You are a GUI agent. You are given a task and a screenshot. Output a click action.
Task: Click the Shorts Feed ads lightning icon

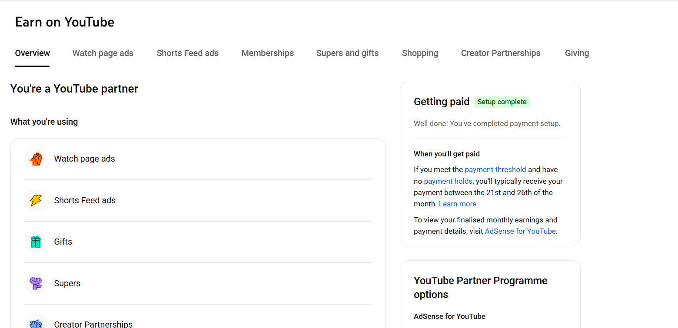pos(36,200)
